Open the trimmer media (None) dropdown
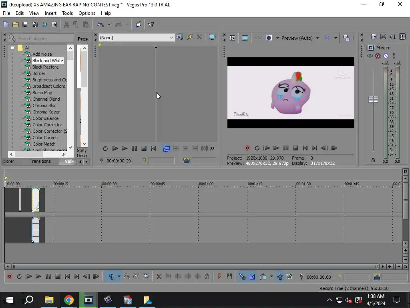 tap(137, 38)
